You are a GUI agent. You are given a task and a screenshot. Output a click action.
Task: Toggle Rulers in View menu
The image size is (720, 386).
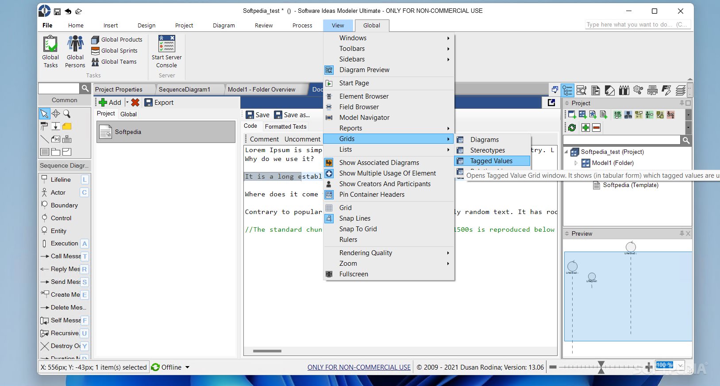point(389,240)
